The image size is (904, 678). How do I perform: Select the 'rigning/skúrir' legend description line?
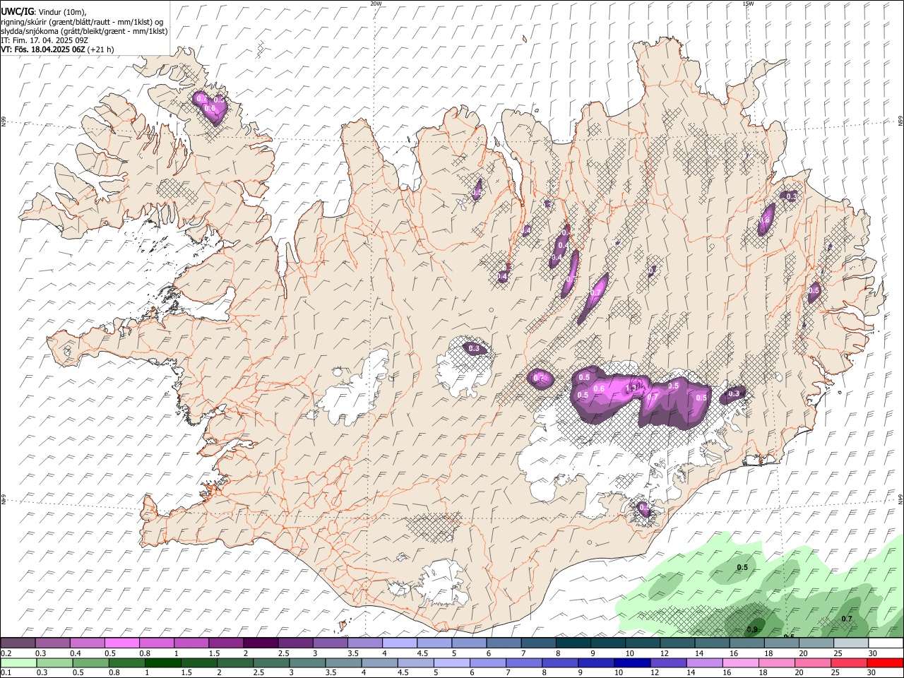pyautogui.click(x=82, y=22)
